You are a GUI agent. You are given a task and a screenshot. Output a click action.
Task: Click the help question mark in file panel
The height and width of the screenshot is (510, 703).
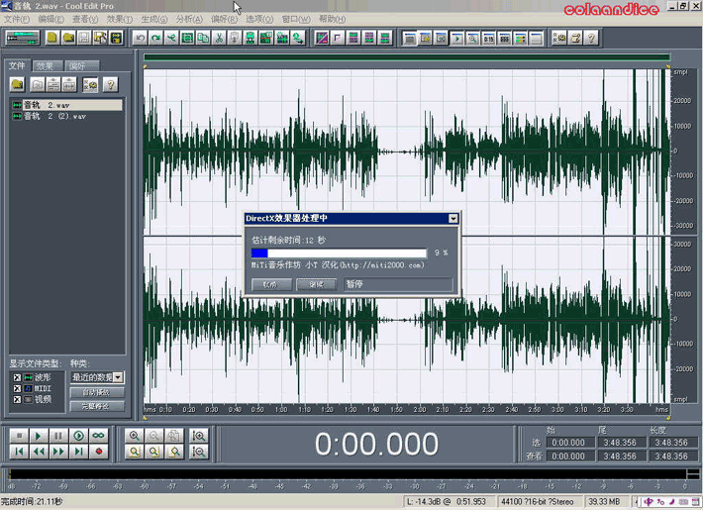(x=110, y=85)
